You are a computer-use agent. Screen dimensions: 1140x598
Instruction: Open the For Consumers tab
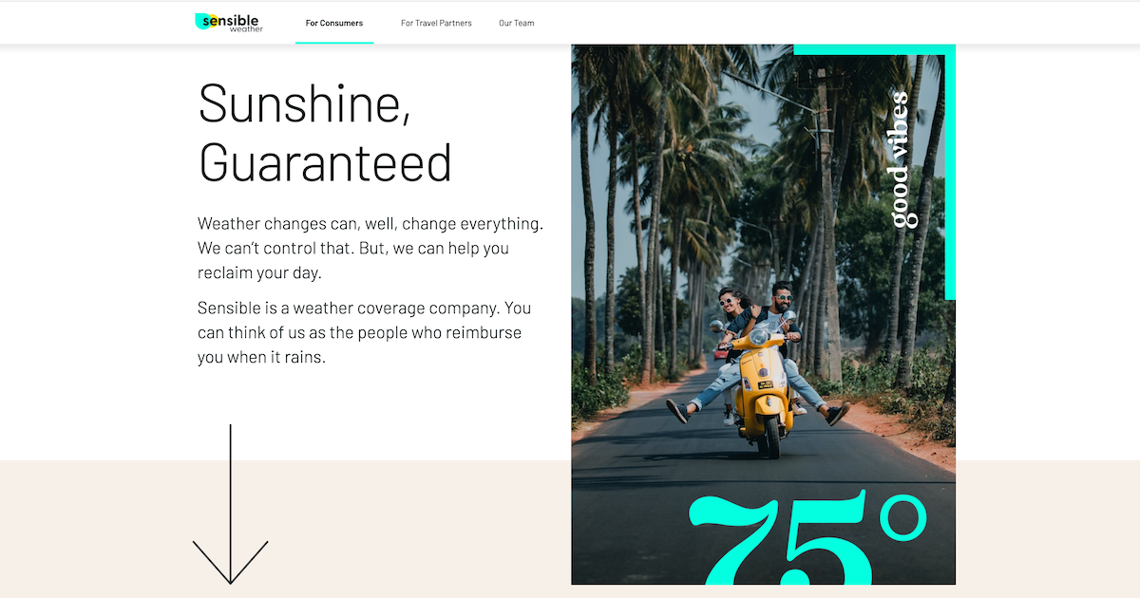[334, 23]
